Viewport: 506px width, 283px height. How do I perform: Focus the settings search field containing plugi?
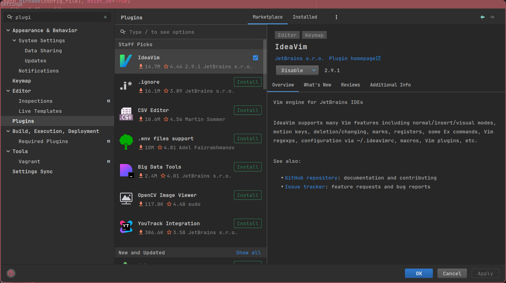coord(58,17)
